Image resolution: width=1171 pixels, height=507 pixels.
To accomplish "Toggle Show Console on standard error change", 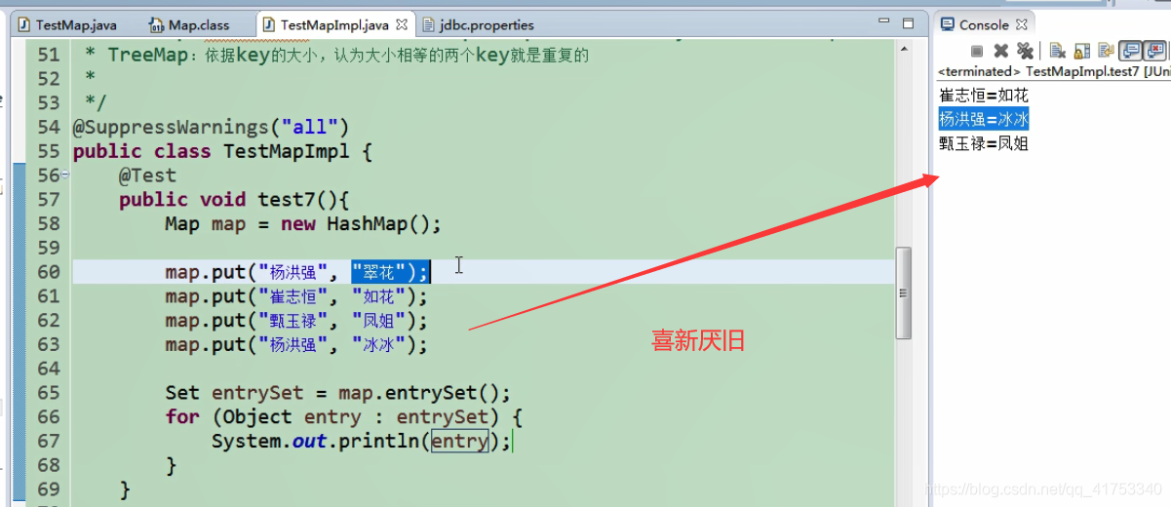I will click(1154, 51).
